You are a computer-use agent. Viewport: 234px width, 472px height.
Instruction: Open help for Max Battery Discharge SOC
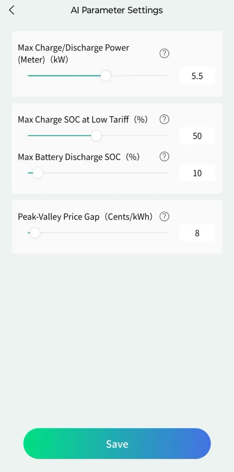click(164, 157)
